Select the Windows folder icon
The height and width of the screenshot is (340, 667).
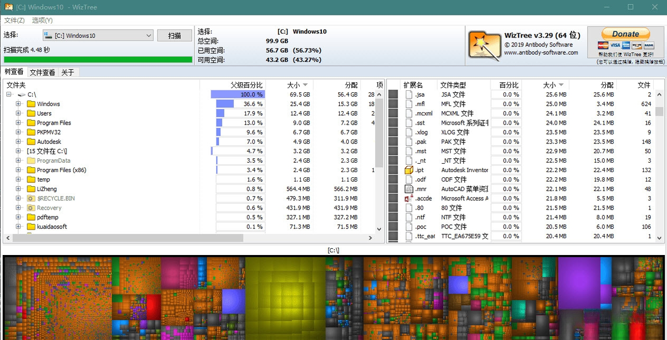[31, 104]
